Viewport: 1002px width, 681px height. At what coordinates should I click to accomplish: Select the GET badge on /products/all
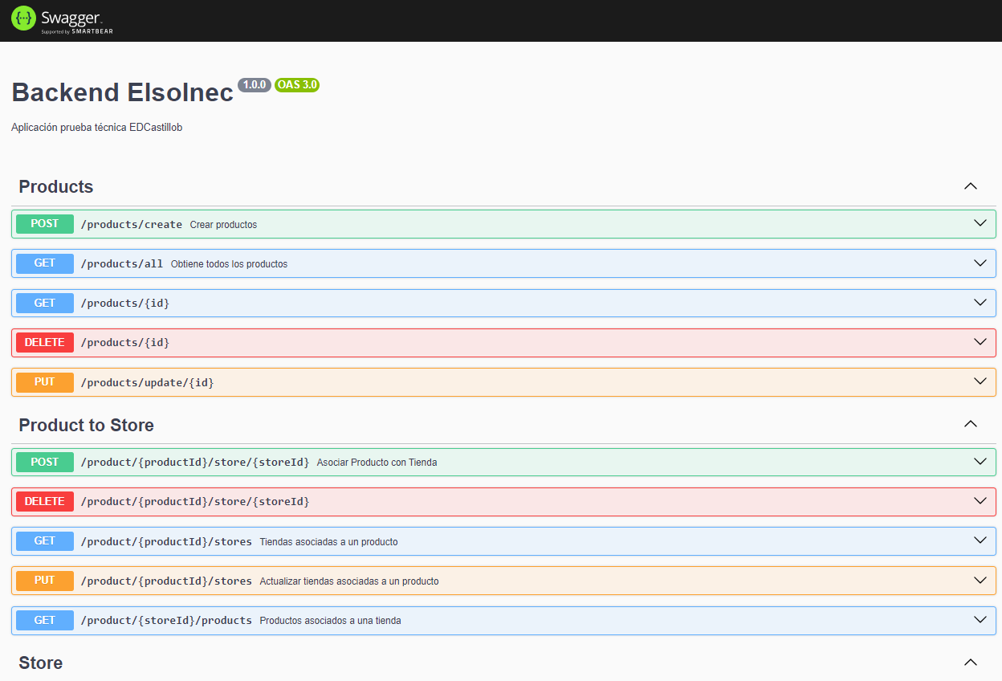click(x=44, y=263)
